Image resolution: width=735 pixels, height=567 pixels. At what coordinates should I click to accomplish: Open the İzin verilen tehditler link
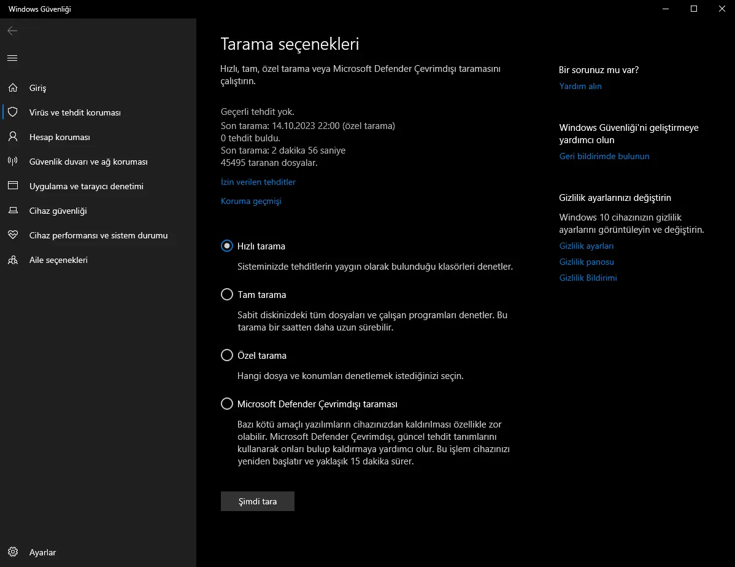point(258,182)
